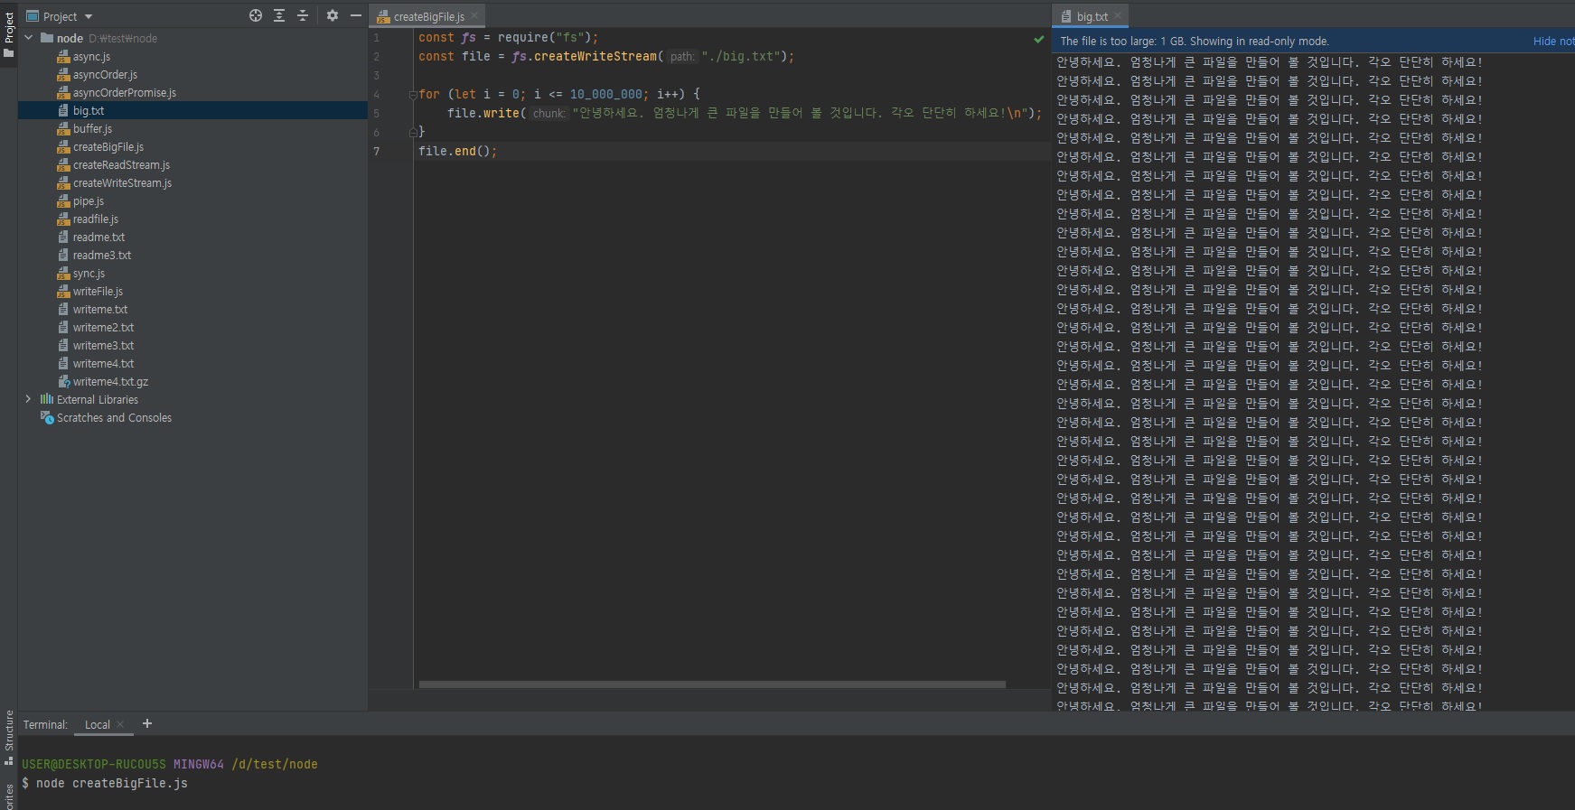
Task: Add a new terminal session with plus
Action: (147, 723)
